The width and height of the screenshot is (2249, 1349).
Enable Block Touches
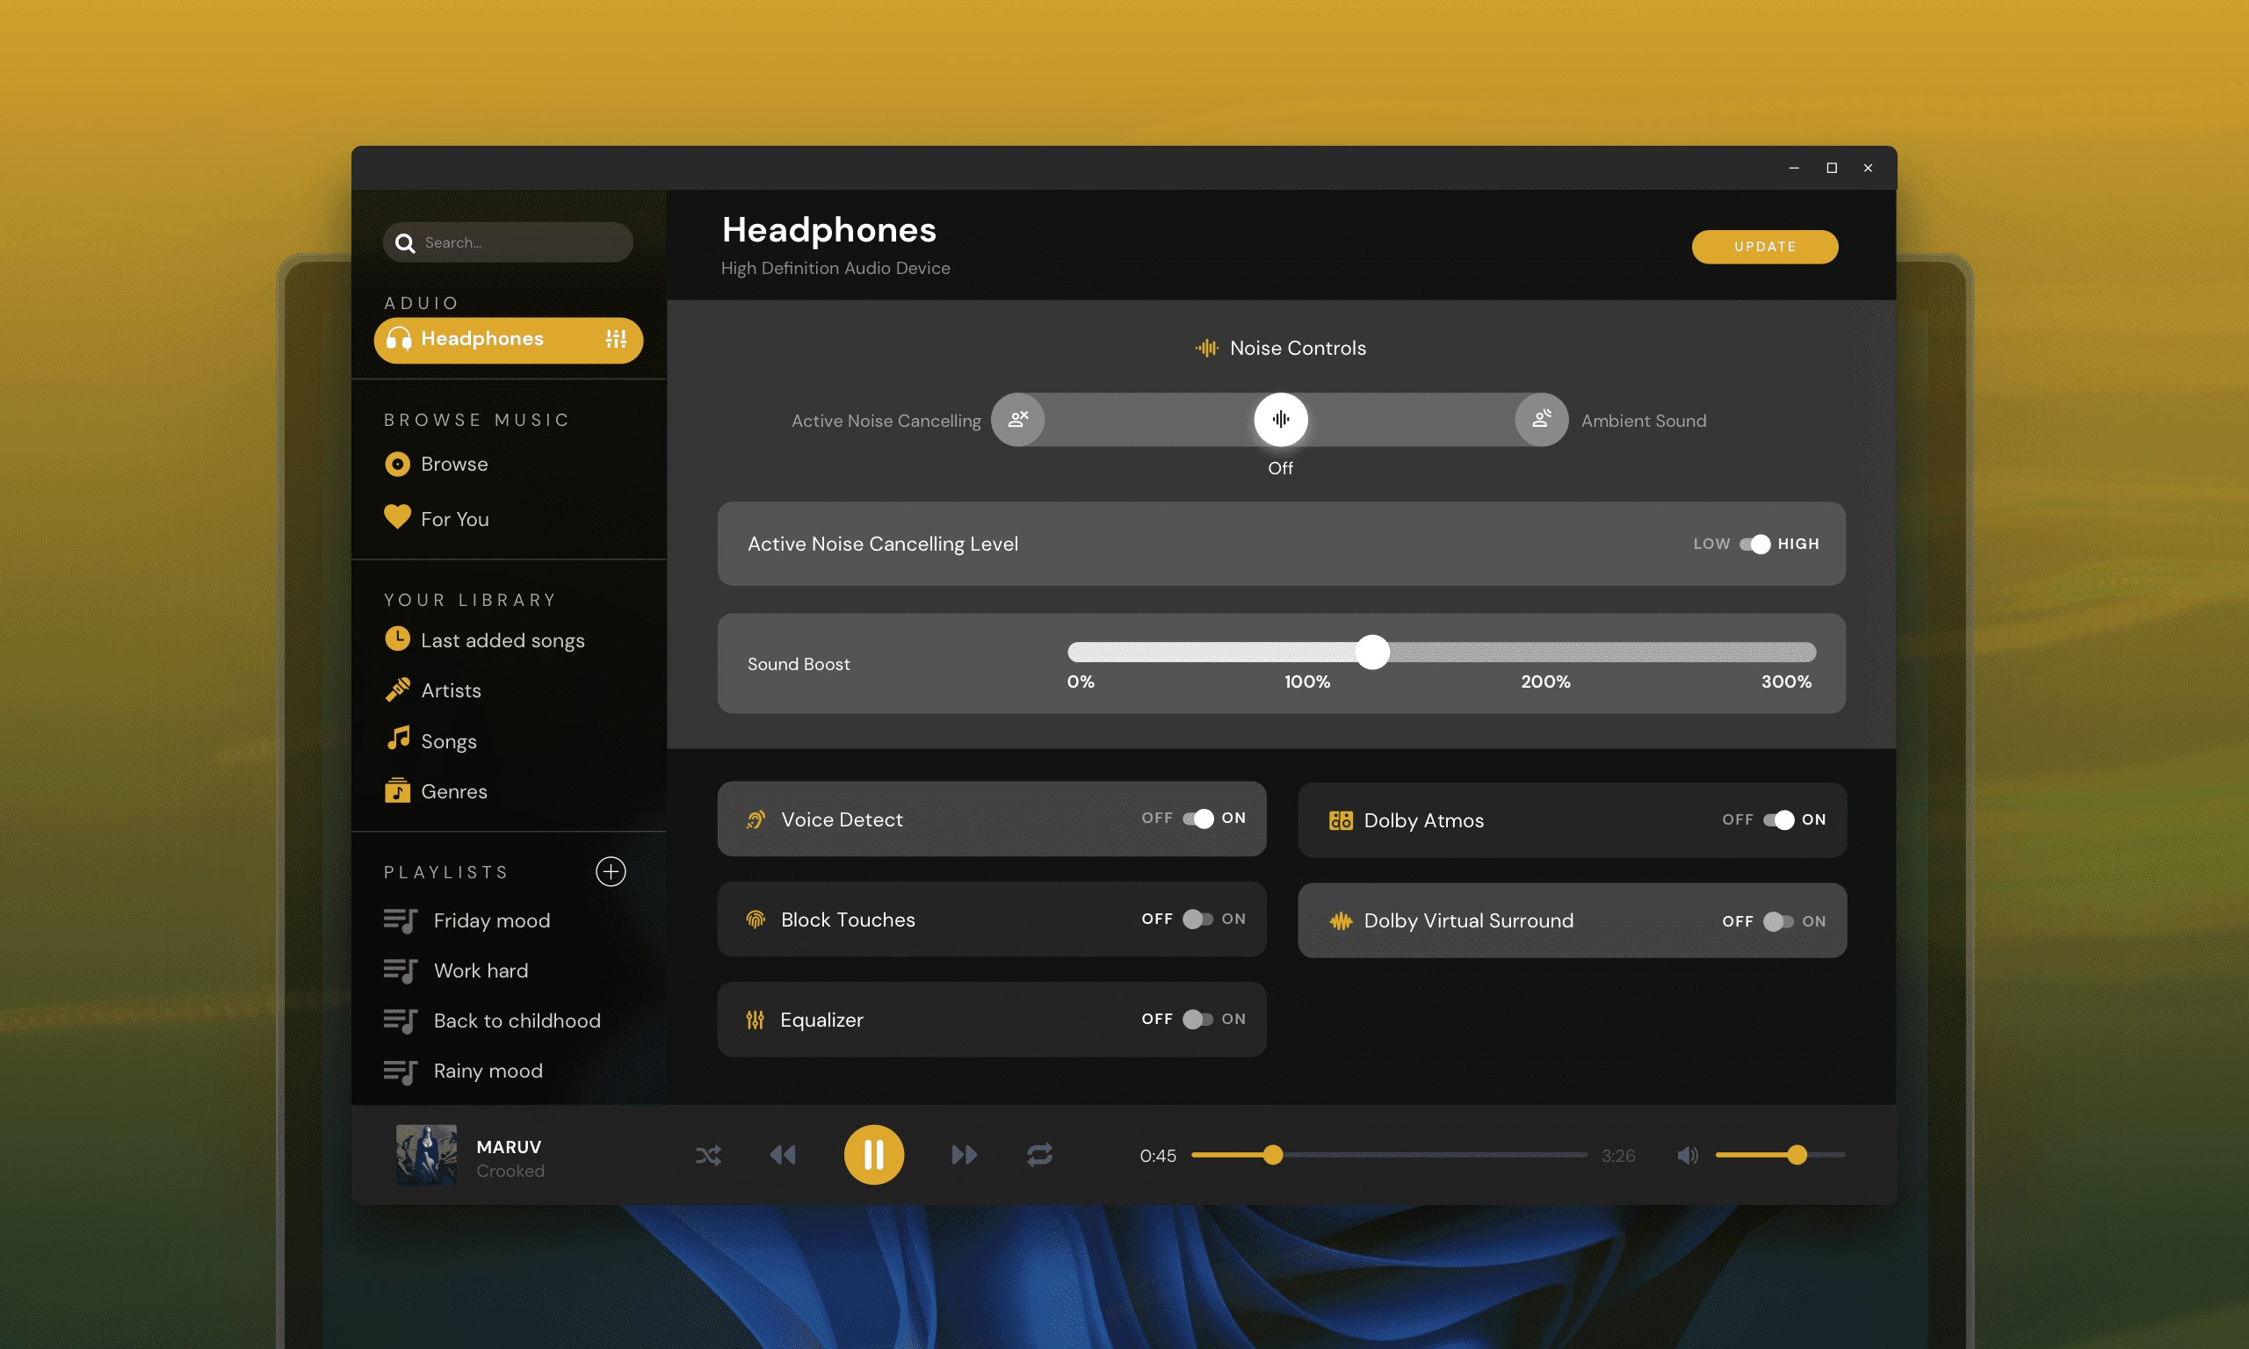pos(1198,919)
